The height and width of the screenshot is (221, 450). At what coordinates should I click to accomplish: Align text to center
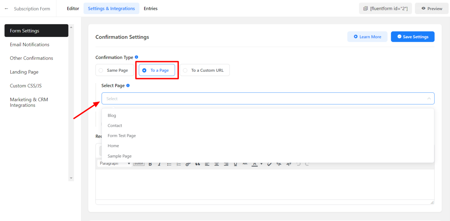pyautogui.click(x=217, y=163)
